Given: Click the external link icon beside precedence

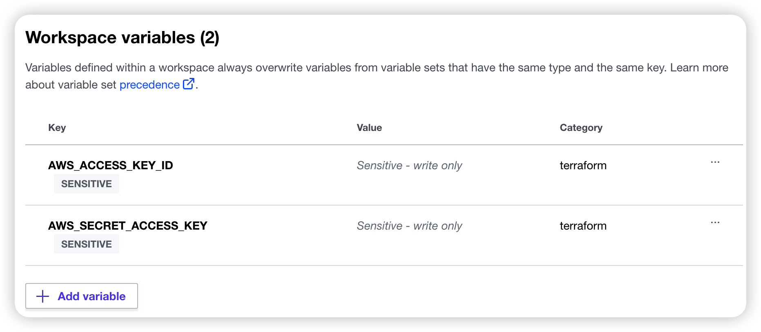Looking at the screenshot, I should tap(189, 84).
